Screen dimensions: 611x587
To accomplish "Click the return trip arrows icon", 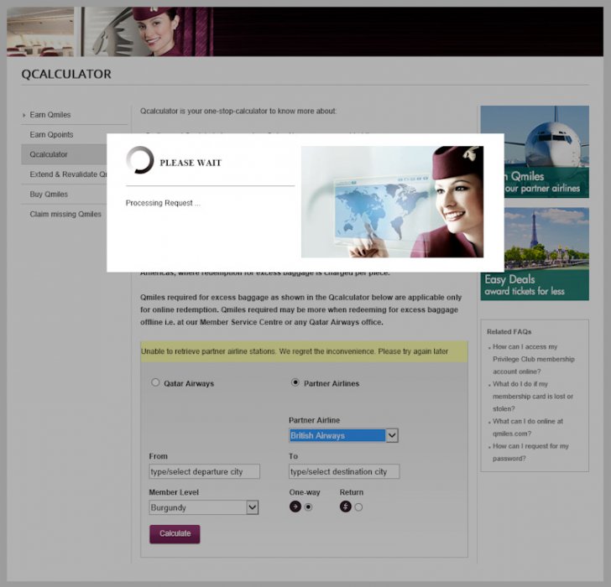I will (345, 506).
